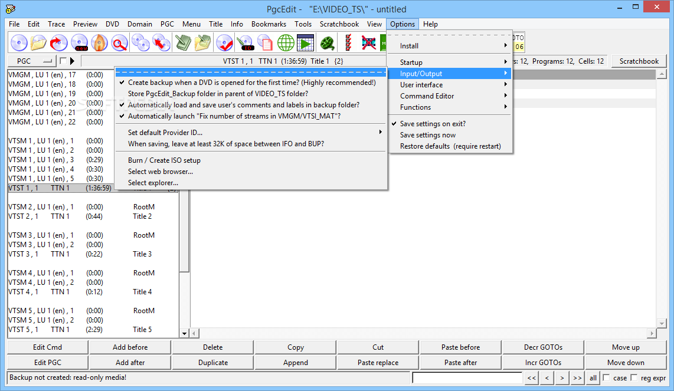Toggle 'Store PgcEdit_Backup folder in parent' option
The width and height of the screenshot is (674, 391).
pyautogui.click(x=251, y=94)
